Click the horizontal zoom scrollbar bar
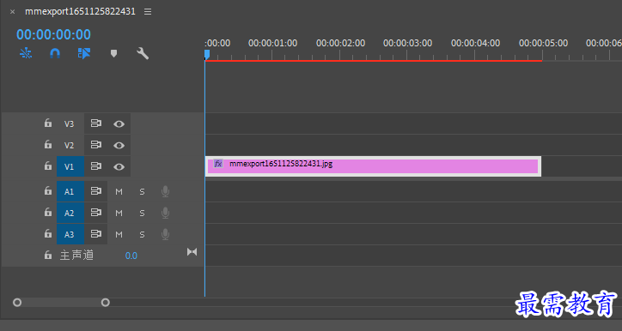 click(61, 303)
